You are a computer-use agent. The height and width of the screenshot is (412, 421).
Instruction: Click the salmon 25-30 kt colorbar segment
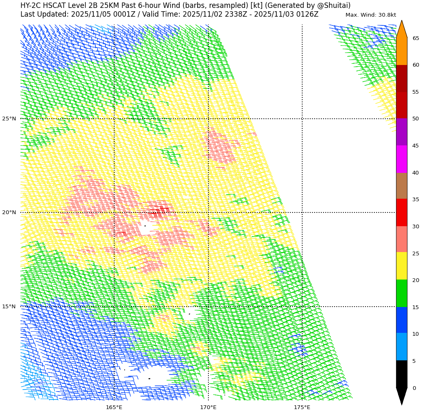click(401, 239)
